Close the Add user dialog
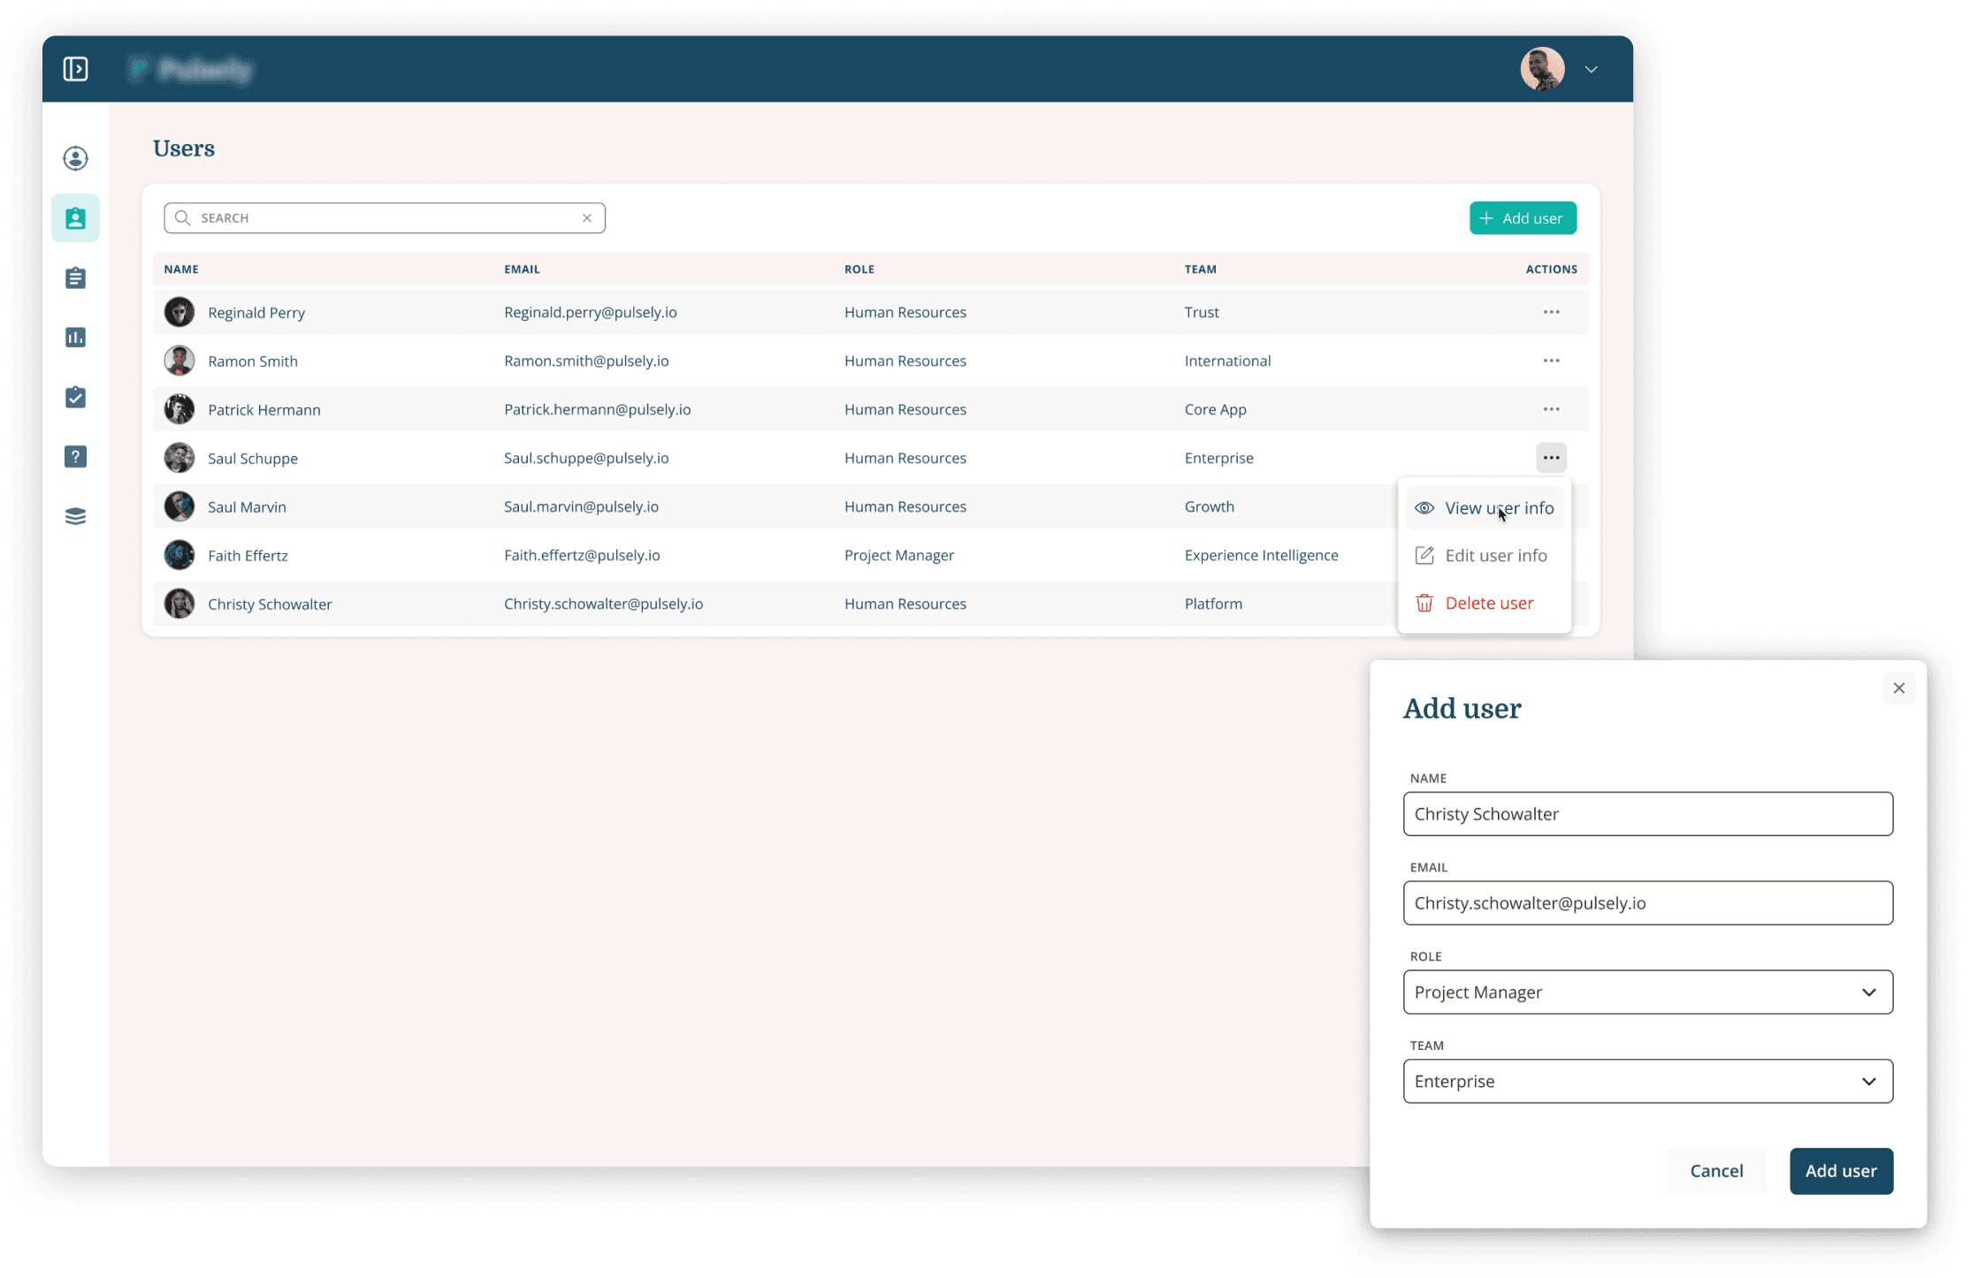 point(1898,688)
